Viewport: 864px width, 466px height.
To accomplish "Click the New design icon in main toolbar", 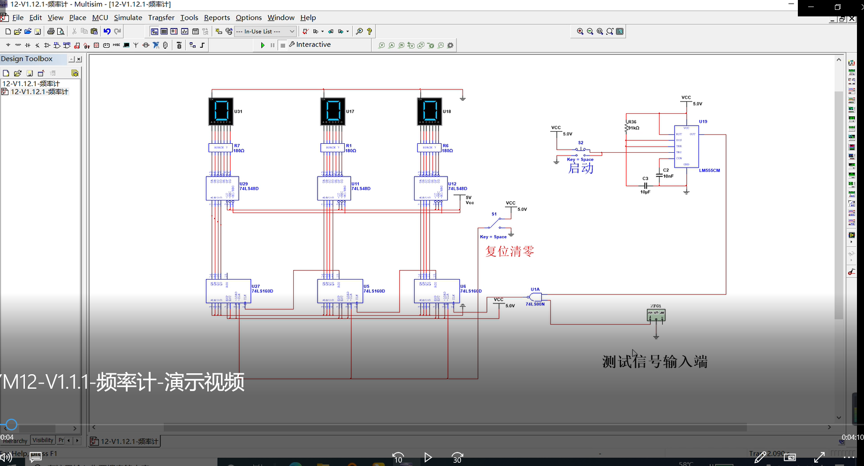I will [x=8, y=31].
